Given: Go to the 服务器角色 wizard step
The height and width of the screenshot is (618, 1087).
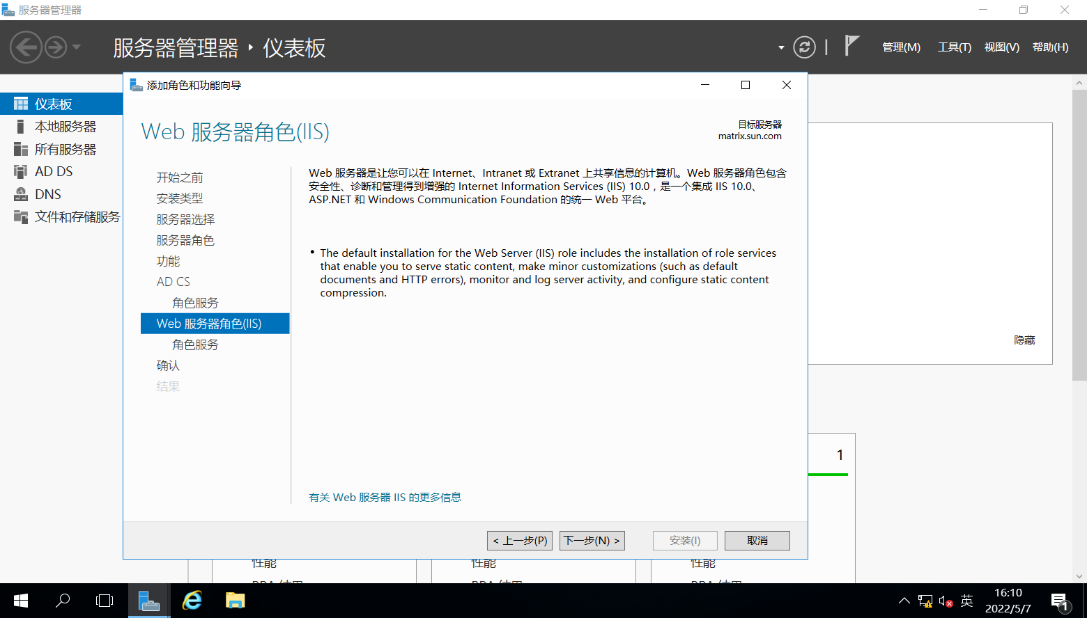Looking at the screenshot, I should pos(185,240).
